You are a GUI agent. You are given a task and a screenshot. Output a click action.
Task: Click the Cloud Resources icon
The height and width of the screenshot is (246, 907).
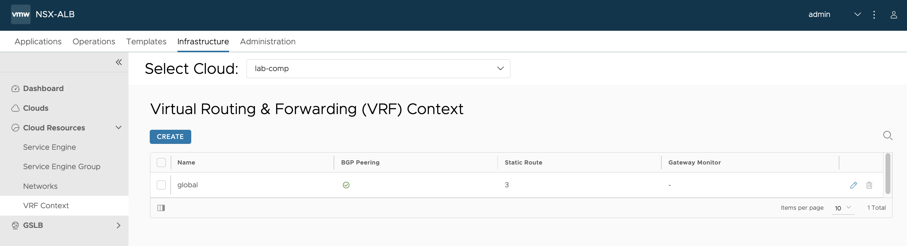point(15,128)
